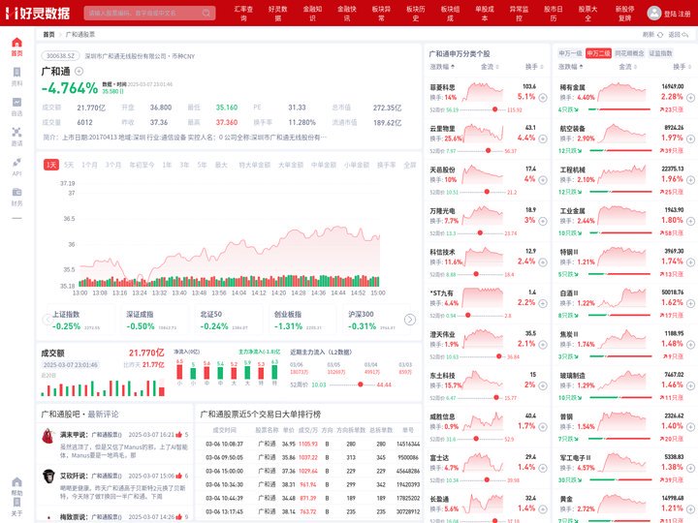Viewport: 698px width, 523px height.
Task: Open 金融知识 in top navigation
Action: click(312, 13)
